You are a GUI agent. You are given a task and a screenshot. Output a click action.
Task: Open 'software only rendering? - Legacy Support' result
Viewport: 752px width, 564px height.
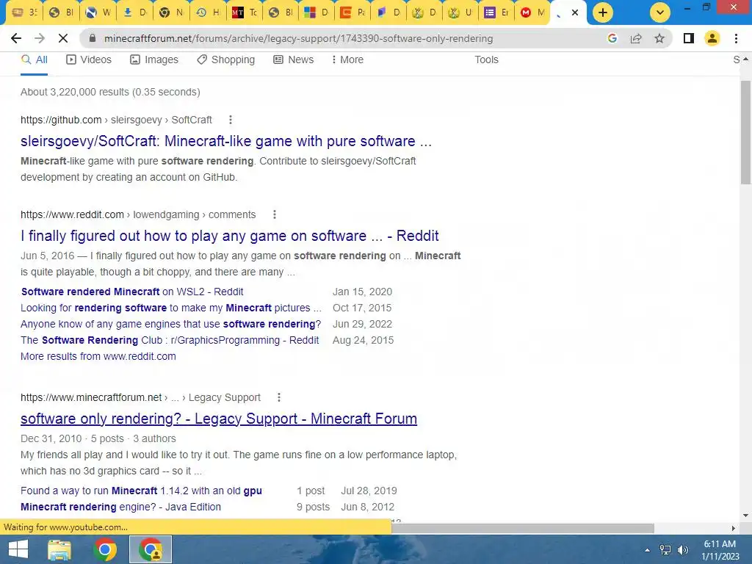coord(219,419)
